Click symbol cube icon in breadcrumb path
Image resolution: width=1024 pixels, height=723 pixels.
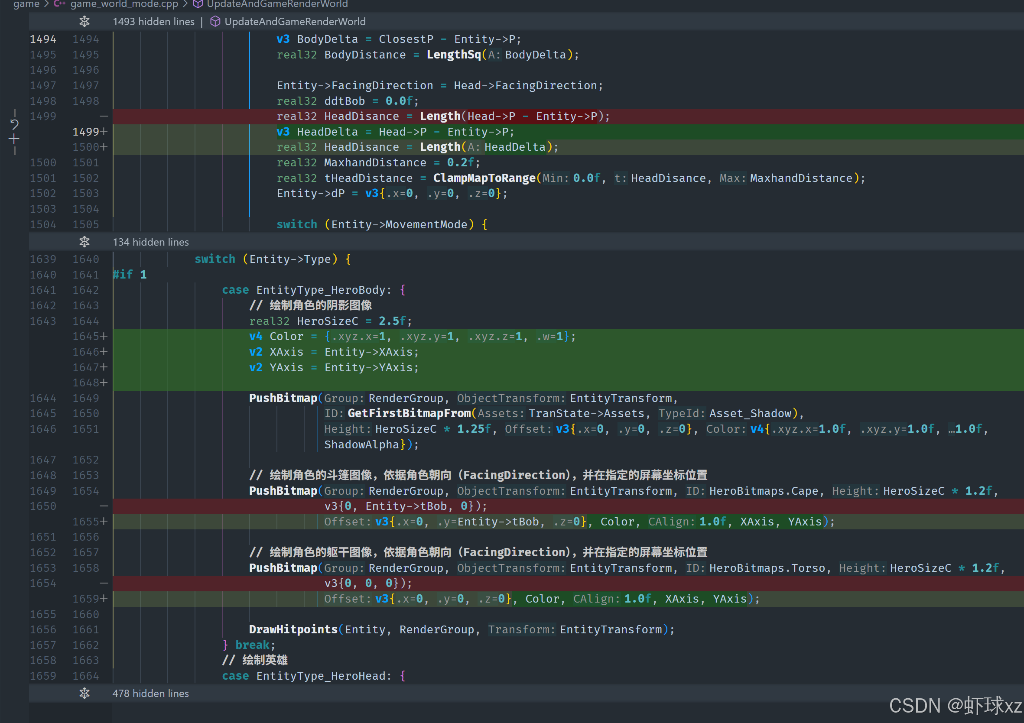click(x=198, y=4)
